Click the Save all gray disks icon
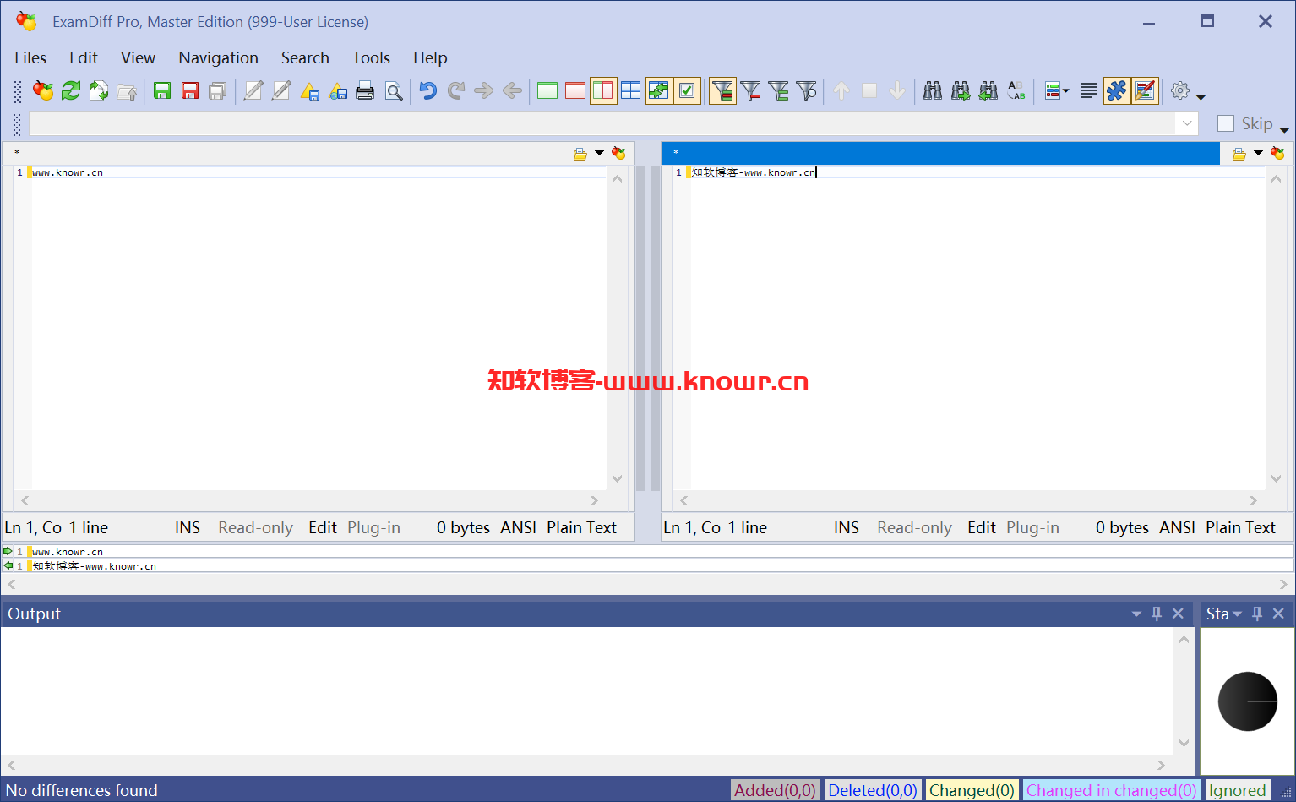 [218, 90]
